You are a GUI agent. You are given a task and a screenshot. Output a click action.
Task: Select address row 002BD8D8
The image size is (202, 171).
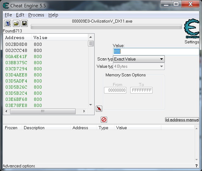45,44
